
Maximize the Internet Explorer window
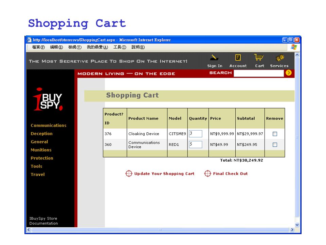point(291,40)
